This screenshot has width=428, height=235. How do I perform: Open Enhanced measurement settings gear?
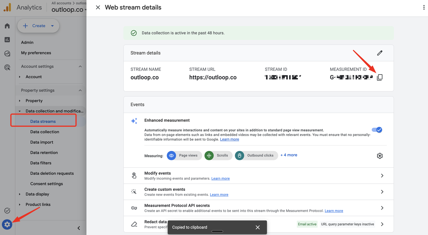click(380, 156)
